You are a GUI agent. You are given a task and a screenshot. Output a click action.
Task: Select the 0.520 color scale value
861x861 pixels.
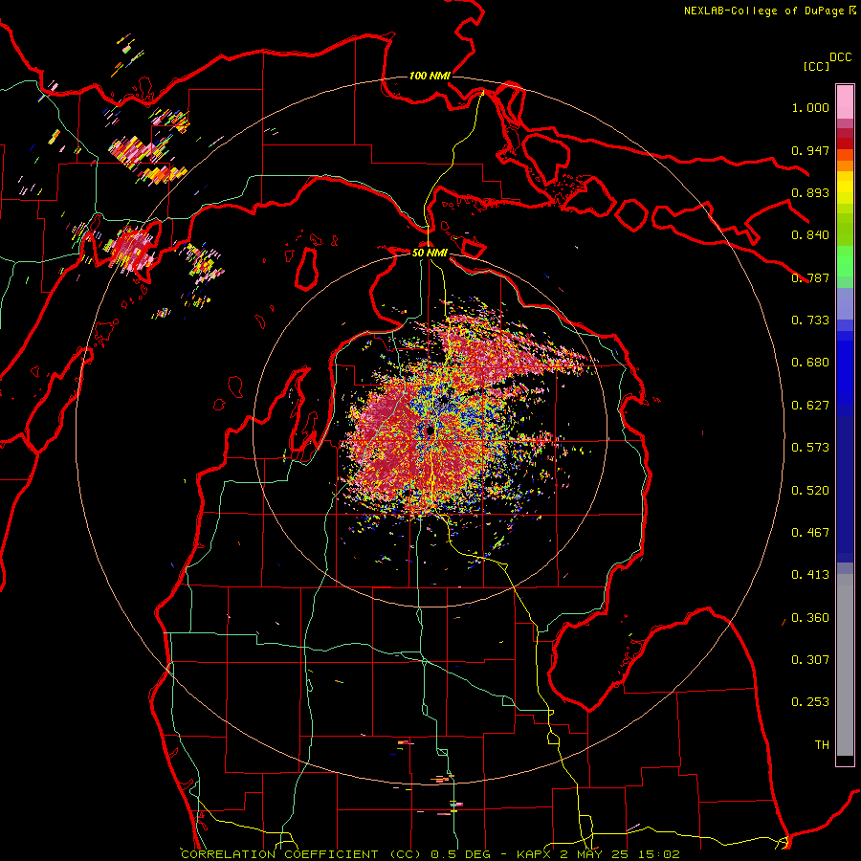[x=810, y=491]
